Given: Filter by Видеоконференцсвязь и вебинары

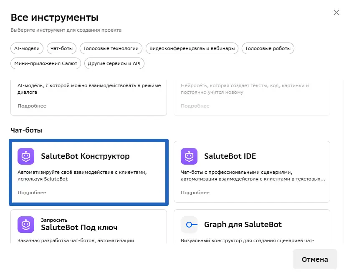Looking at the screenshot, I should (x=192, y=48).
